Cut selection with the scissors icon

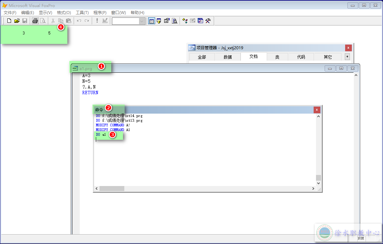(x=53, y=21)
